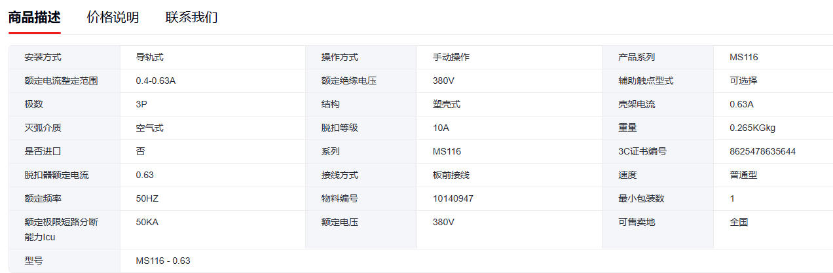Click the 安装方式 value 导轨式
Screen dimensions: 833x273
pyautogui.click(x=149, y=58)
